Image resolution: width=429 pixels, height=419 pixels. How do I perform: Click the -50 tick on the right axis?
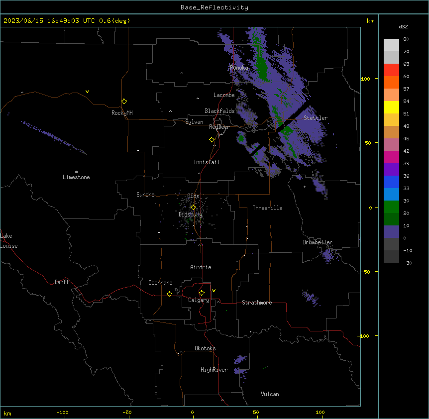pyautogui.click(x=365, y=272)
